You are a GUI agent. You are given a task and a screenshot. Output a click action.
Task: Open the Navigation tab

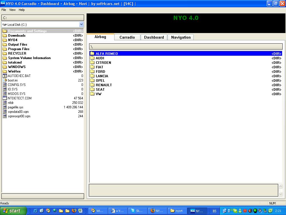181,37
